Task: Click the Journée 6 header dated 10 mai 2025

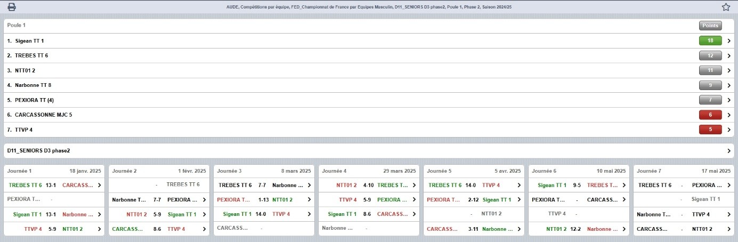Action: 579,171
